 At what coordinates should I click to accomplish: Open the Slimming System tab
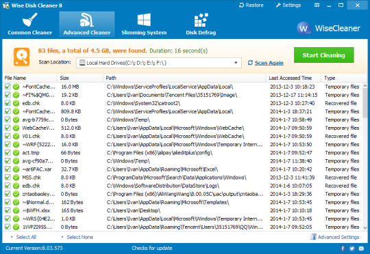tap(144, 24)
